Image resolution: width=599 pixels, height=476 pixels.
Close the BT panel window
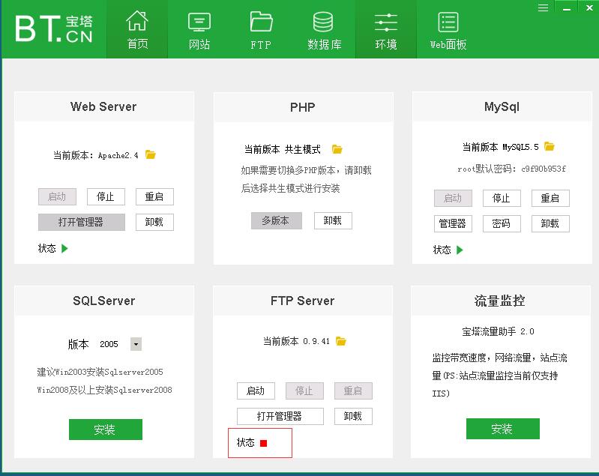click(x=589, y=7)
